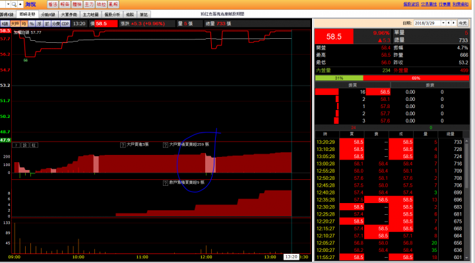Click the 主力 toolbar button
Screen dimensions: 475x263
pos(89,4)
